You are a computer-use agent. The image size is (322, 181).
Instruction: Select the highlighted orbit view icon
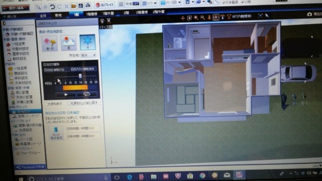click(216, 17)
